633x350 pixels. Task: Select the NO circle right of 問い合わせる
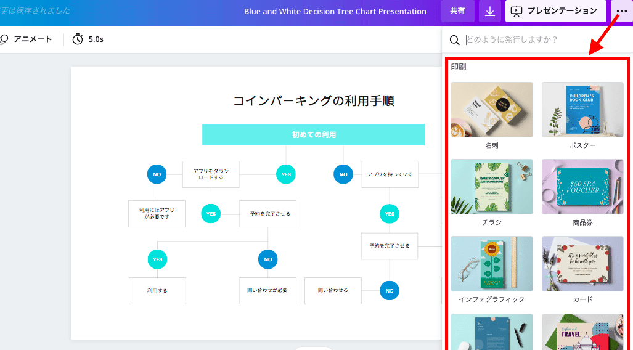(x=390, y=291)
